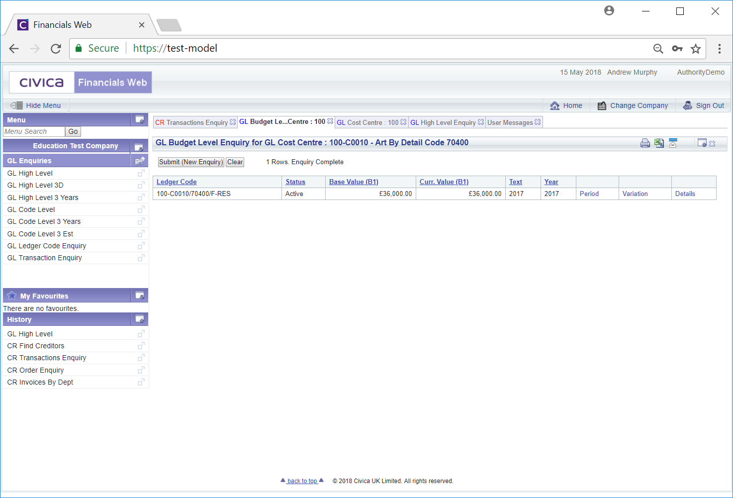733x498 pixels.
Task: Open Period link for ledger row
Action: (589, 194)
